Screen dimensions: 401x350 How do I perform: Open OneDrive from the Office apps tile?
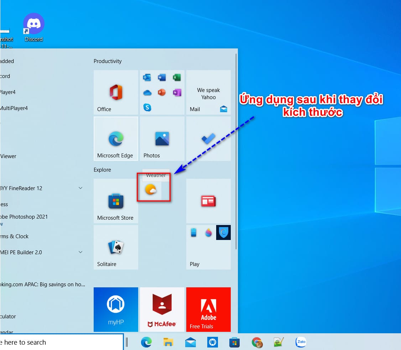click(x=147, y=92)
